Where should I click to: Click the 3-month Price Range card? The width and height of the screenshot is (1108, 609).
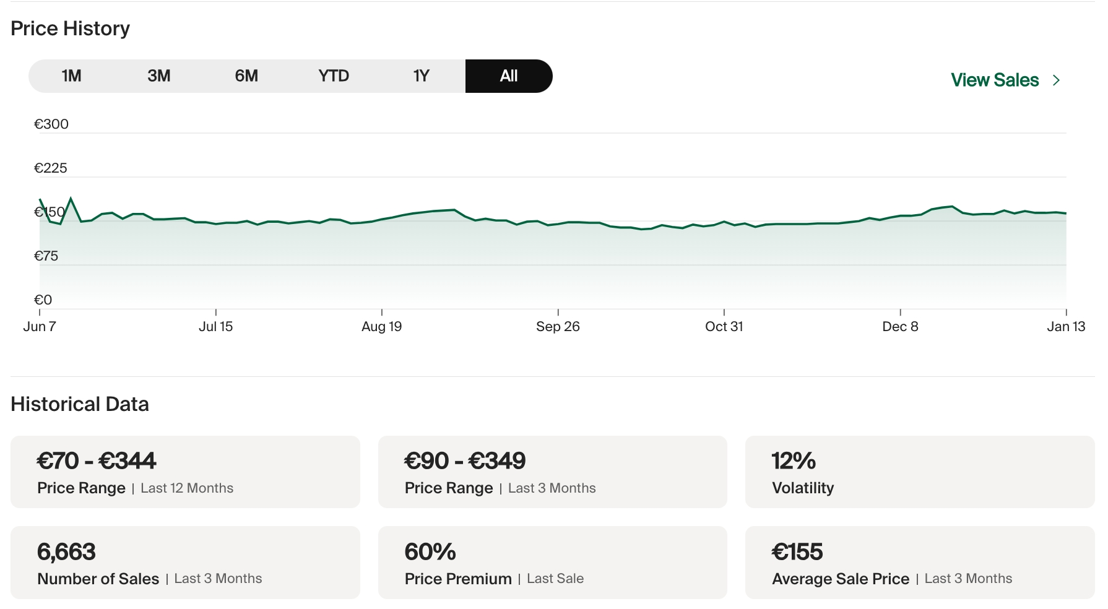click(552, 472)
